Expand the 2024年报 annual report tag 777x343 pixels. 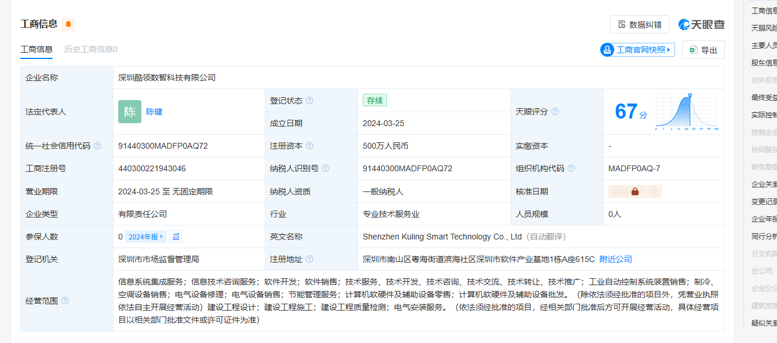(147, 237)
